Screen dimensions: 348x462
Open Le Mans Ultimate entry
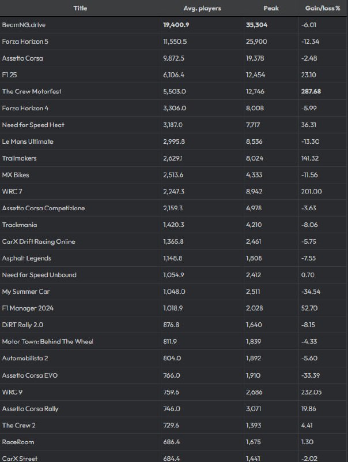[x=28, y=141]
